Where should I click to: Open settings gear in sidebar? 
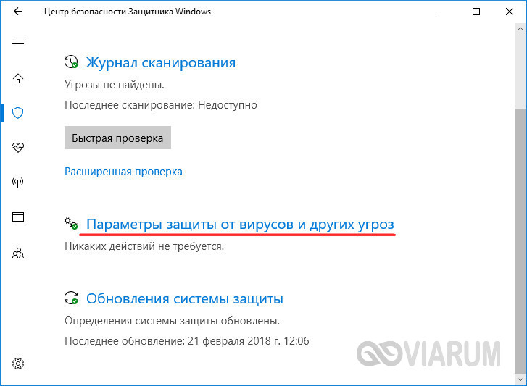[x=18, y=364]
